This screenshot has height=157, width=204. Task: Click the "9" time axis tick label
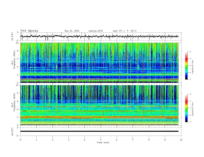(x=165, y=140)
